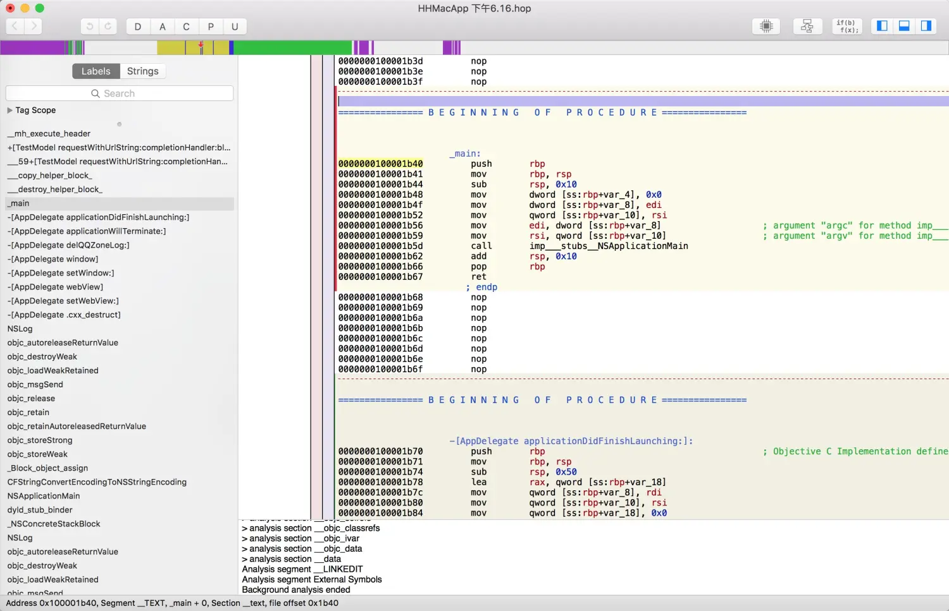
Task: Select -[AppDelegate window] label
Action: pyautogui.click(x=53, y=259)
